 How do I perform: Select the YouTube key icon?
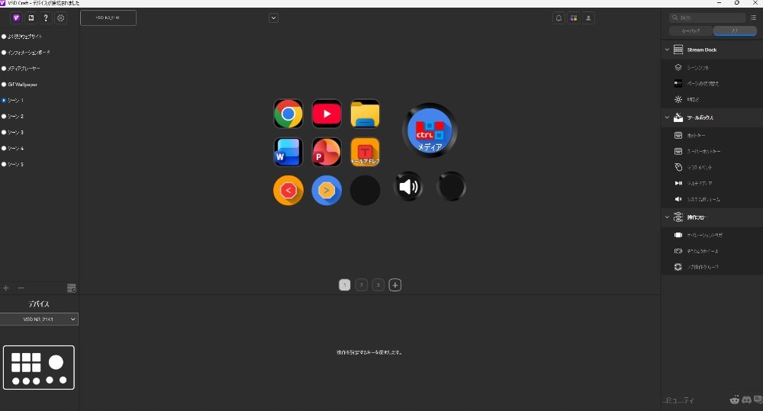tap(327, 114)
